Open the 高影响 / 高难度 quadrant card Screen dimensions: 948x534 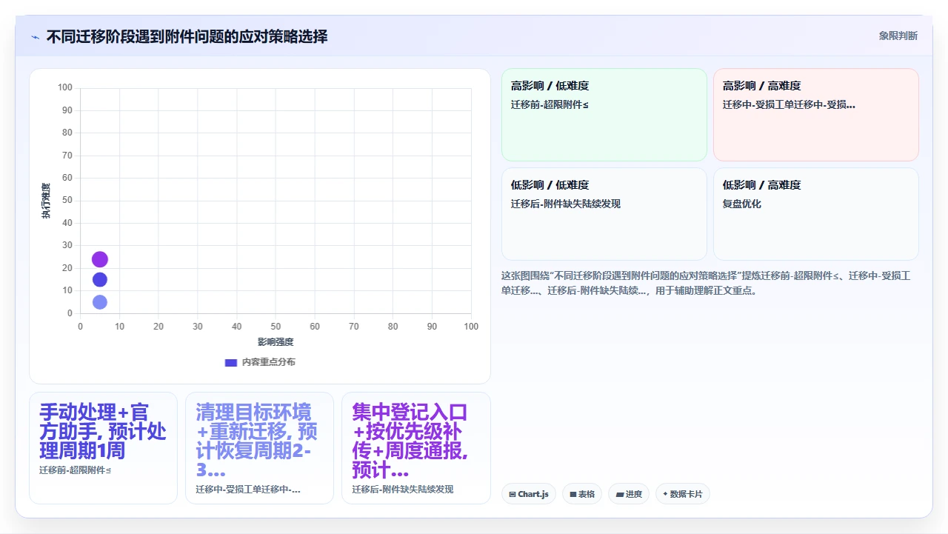(816, 115)
